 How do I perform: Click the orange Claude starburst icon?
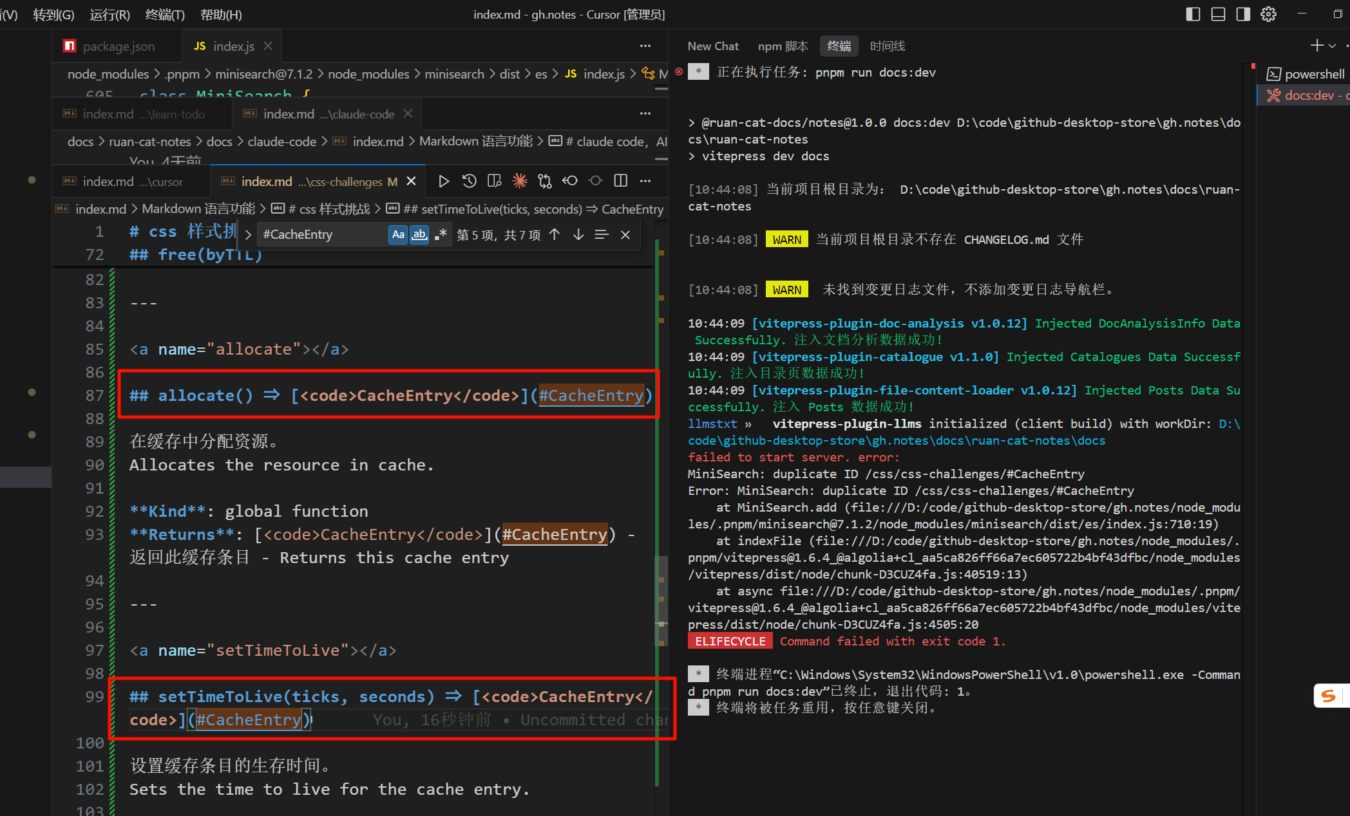[519, 181]
